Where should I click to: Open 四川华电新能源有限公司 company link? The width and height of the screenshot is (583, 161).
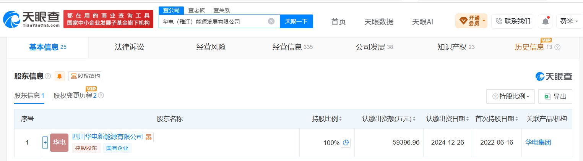pyautogui.click(x=107, y=137)
